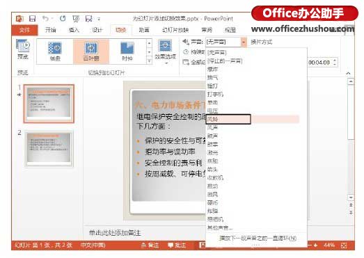Select the 切换 (Transitions) ribbon tab

tap(120, 30)
